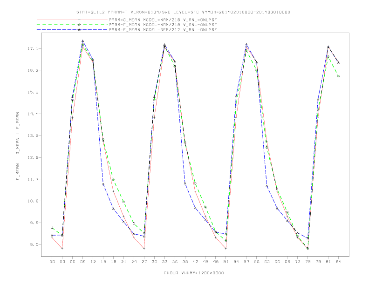This screenshot has width=369, height=285.
Task: Click x-axis tick label 84
Action: tap(338, 262)
